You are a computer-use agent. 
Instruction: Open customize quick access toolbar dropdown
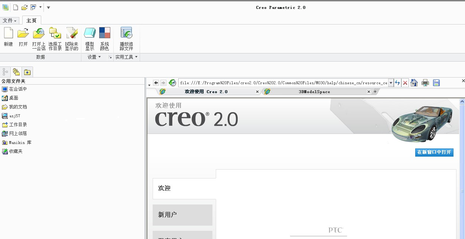[x=48, y=7]
